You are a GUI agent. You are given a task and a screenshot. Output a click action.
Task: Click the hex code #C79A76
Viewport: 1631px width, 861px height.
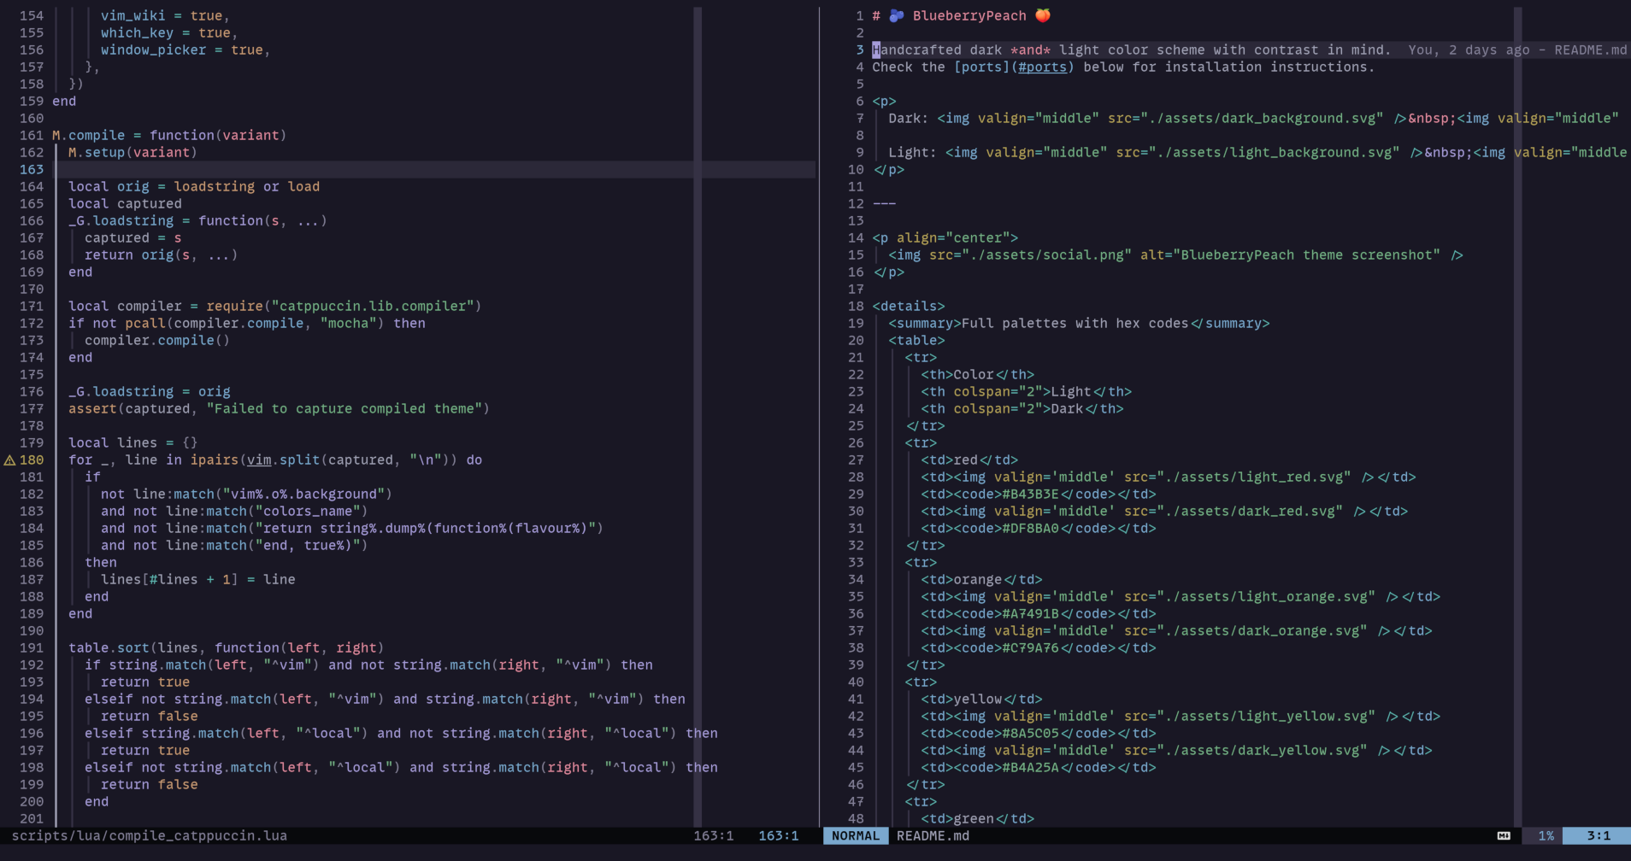point(1031,647)
